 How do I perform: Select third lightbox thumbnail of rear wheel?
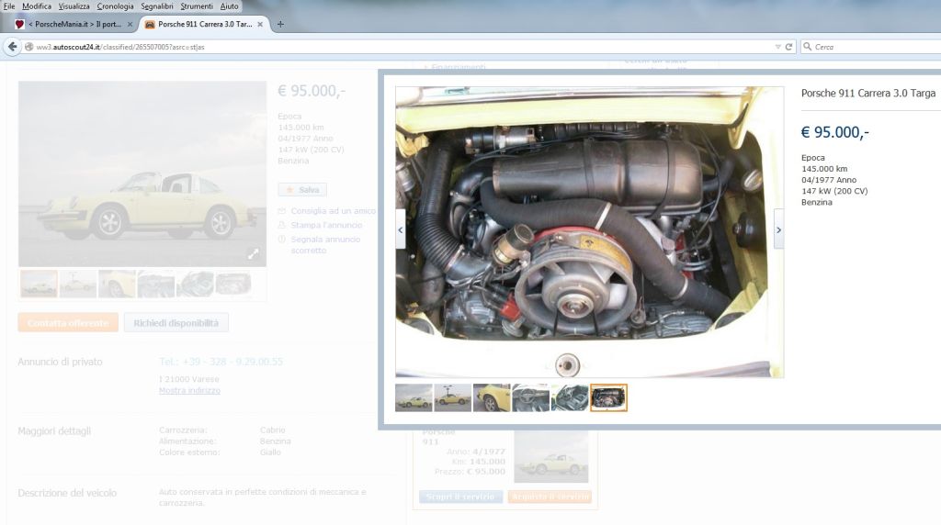(x=492, y=398)
